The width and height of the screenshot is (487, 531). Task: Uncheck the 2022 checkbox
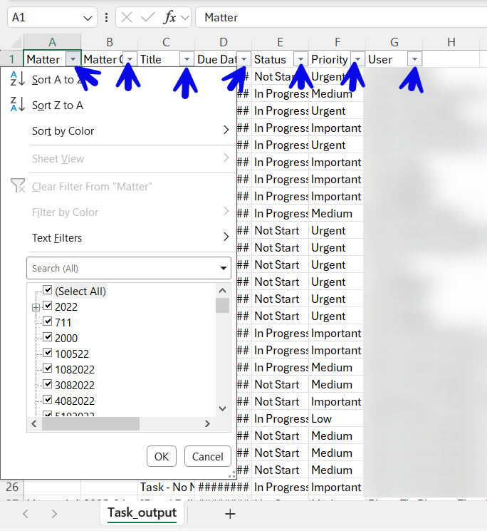point(48,306)
